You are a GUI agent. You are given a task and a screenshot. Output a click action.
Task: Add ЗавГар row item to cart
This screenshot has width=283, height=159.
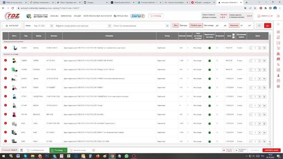pyautogui.click(x=264, y=48)
